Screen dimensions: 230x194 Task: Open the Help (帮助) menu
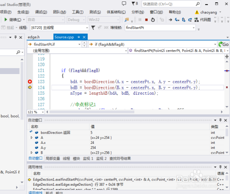pyautogui.click(x=175, y=12)
